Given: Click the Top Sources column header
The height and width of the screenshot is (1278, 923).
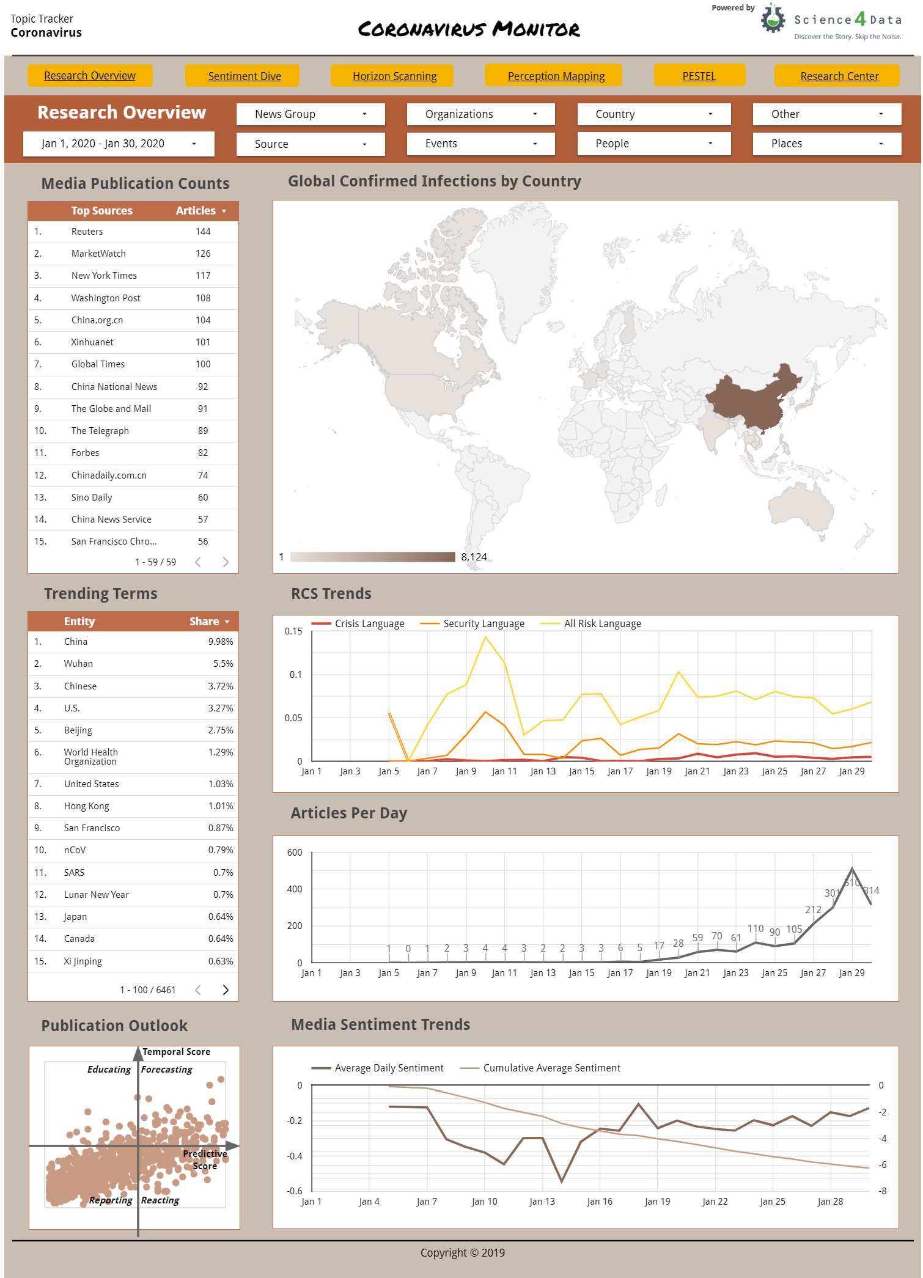Looking at the screenshot, I should (102, 211).
